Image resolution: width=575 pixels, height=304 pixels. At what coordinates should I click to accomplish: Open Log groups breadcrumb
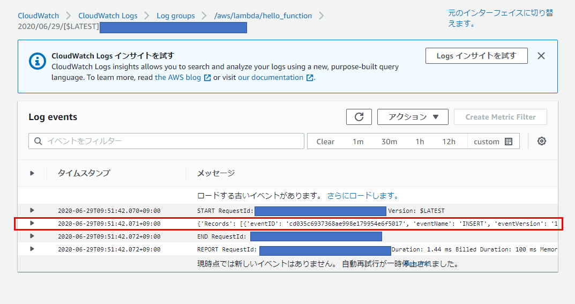[176, 16]
